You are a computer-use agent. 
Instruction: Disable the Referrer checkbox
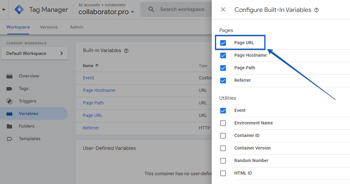point(223,81)
